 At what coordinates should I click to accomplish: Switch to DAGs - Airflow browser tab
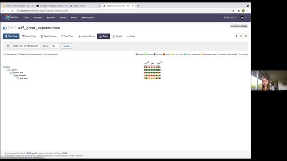click(x=85, y=6)
